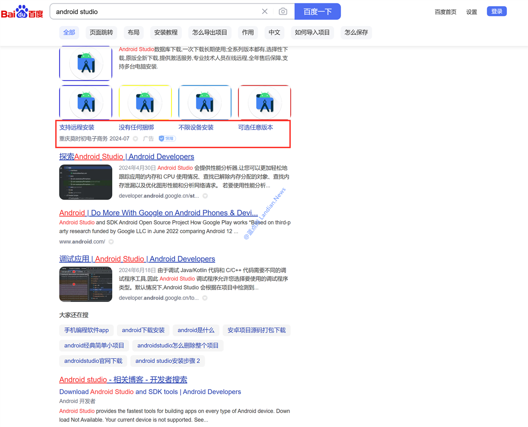Click the ad guarantee badge icon
The height and width of the screenshot is (427, 528).
point(167,139)
